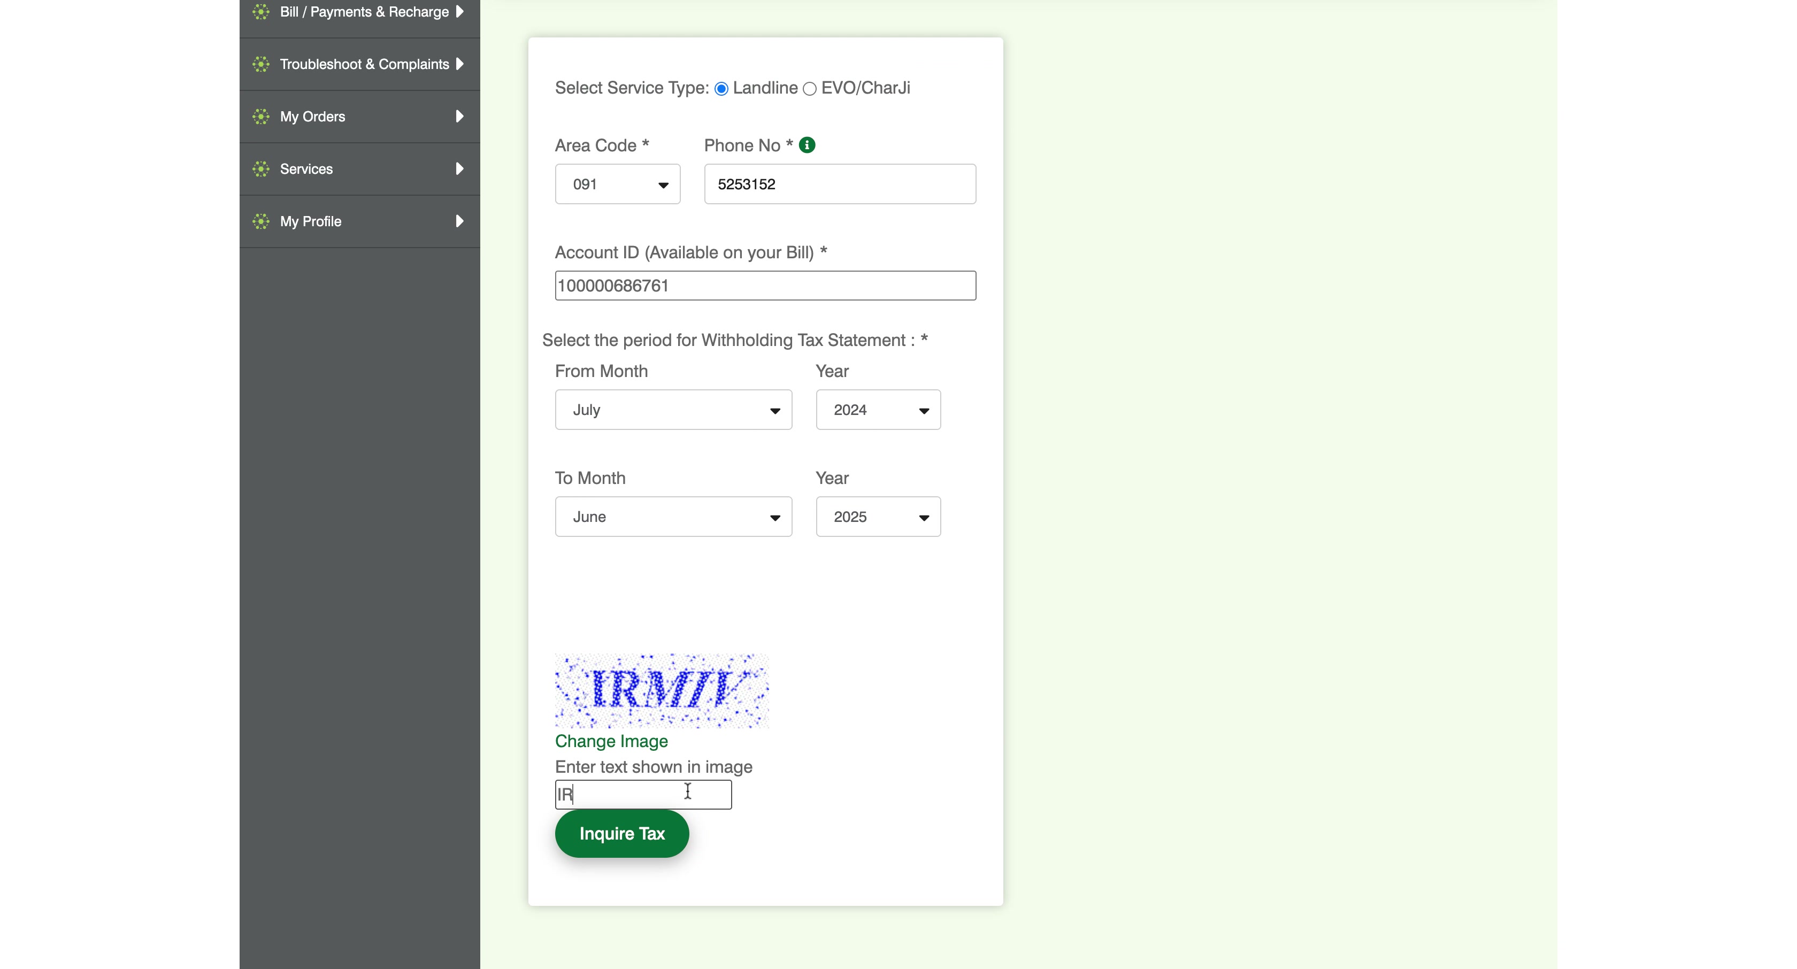
Task: Click the 'Select Service Type:' label
Action: 632,88
